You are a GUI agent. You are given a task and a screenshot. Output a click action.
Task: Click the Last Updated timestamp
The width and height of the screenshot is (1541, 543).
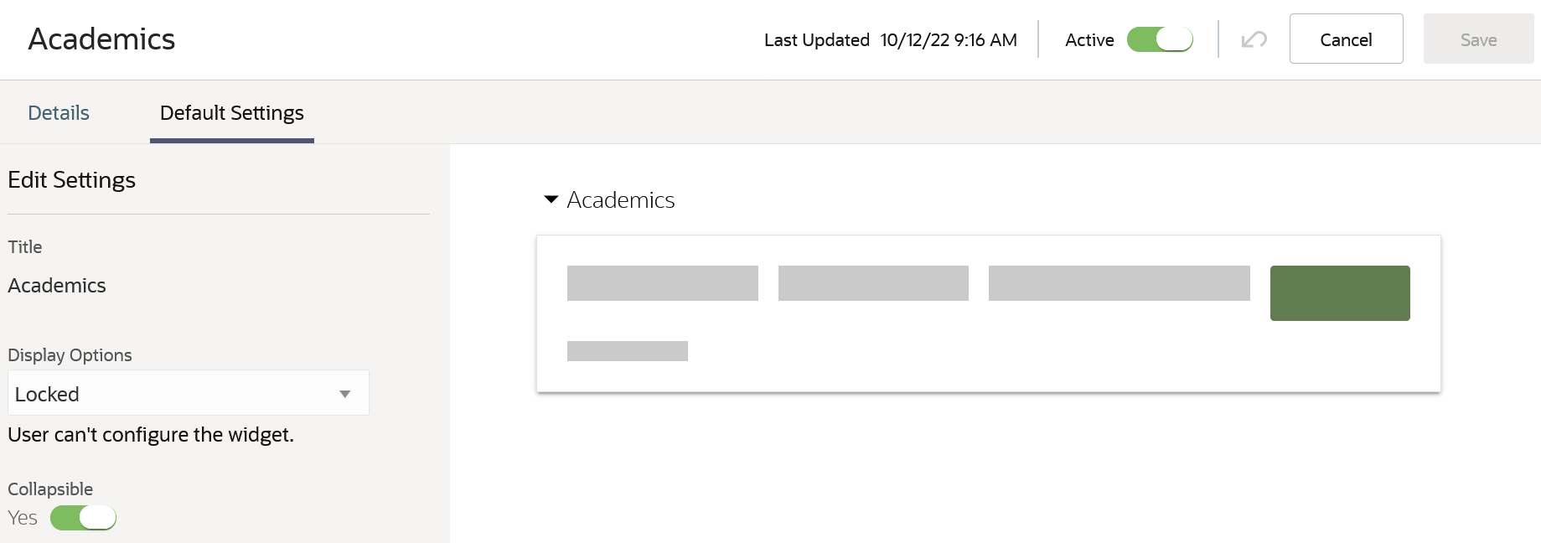pos(948,40)
